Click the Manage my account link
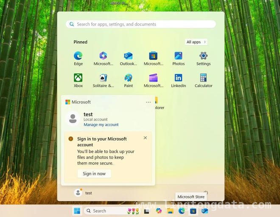The height and width of the screenshot is (217, 280). click(101, 124)
